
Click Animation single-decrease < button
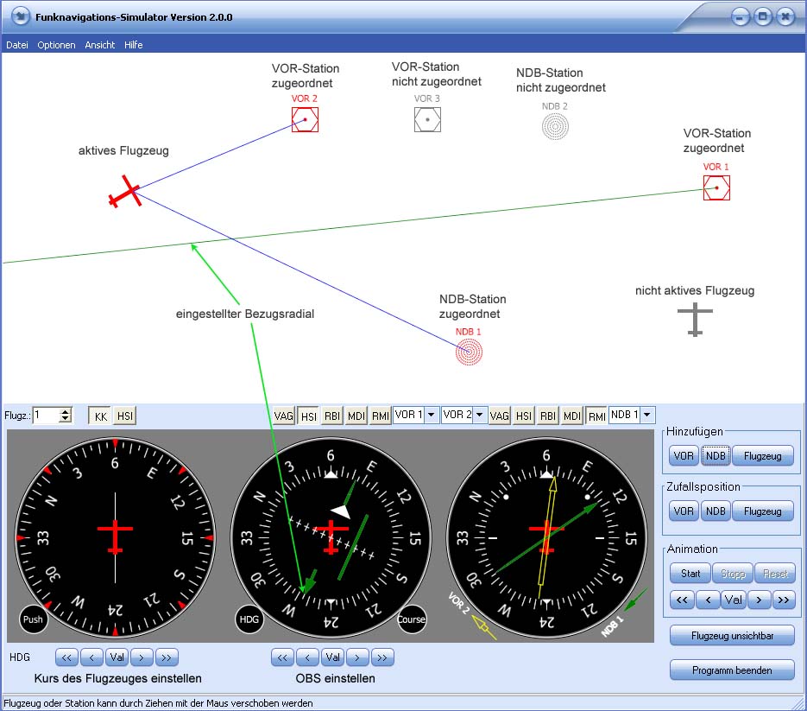[x=709, y=600]
